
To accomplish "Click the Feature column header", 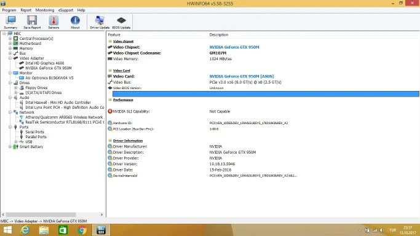I will [x=114, y=35].
